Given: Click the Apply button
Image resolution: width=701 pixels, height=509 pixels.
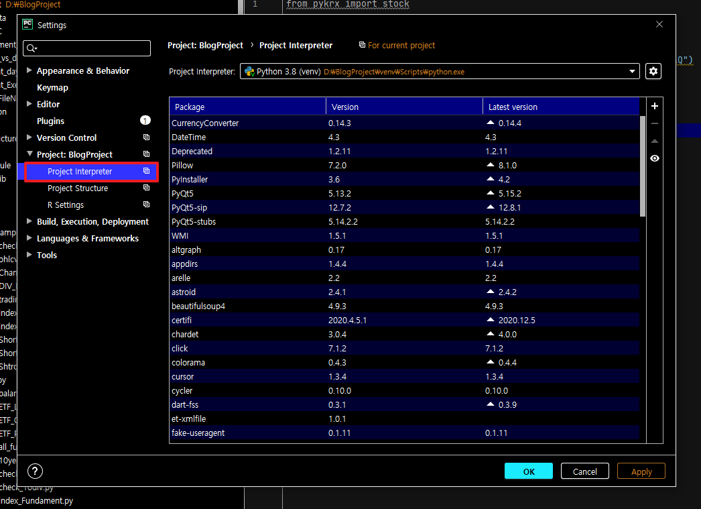Looking at the screenshot, I should (x=641, y=471).
